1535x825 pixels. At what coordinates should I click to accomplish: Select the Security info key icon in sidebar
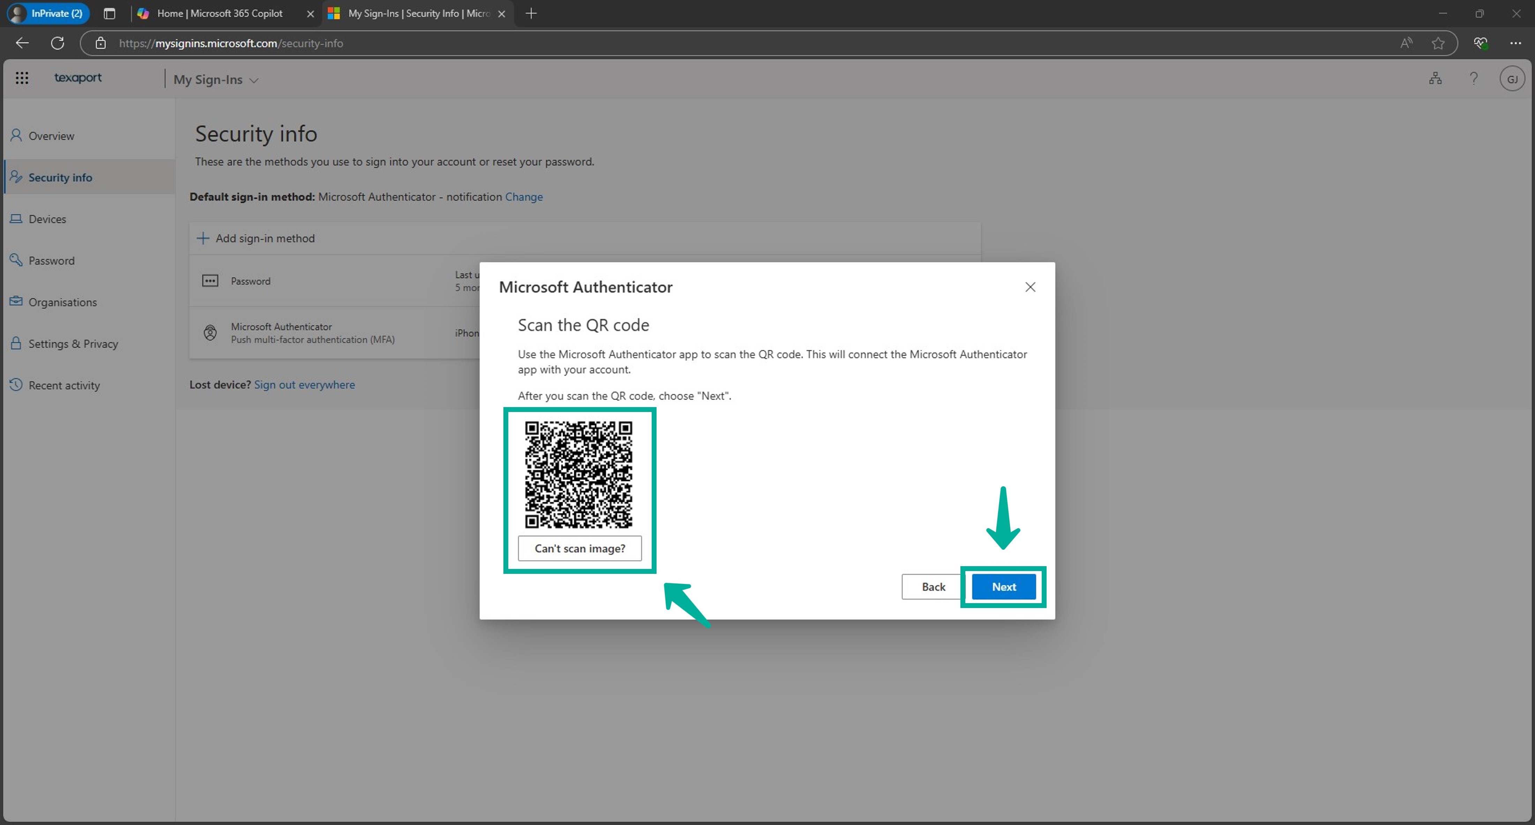click(x=16, y=177)
